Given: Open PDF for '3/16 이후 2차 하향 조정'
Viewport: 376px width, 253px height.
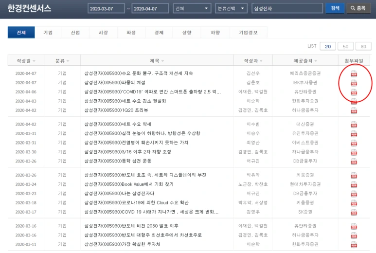Looking at the screenshot, I should pyautogui.click(x=354, y=152).
